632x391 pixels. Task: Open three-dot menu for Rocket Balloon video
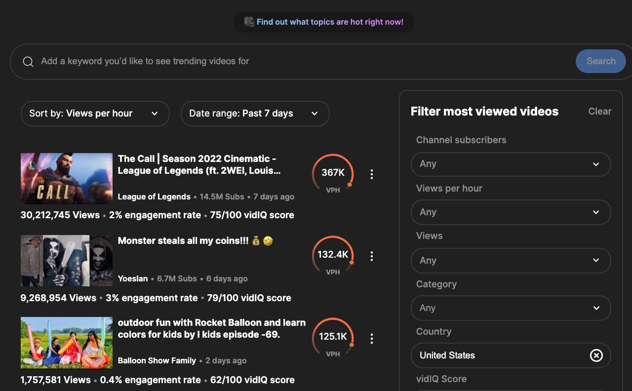pyautogui.click(x=372, y=338)
